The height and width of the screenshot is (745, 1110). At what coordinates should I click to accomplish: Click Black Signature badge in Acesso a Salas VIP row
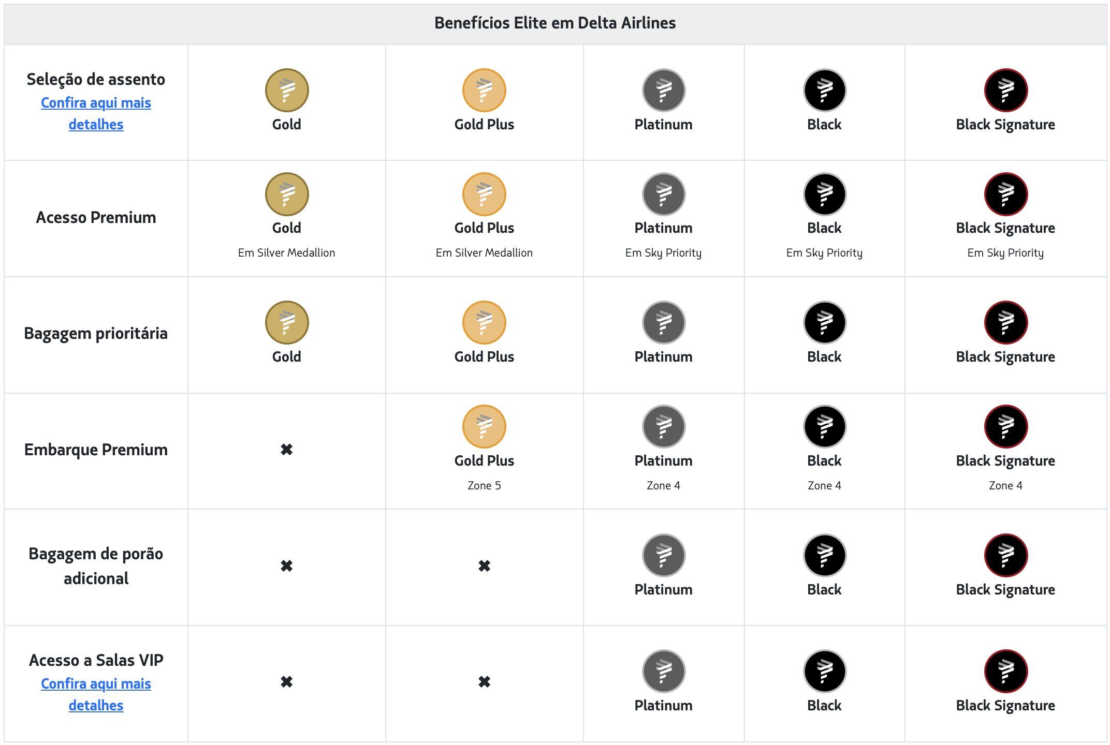click(x=1005, y=672)
